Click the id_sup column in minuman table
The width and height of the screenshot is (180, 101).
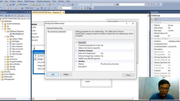40,59
